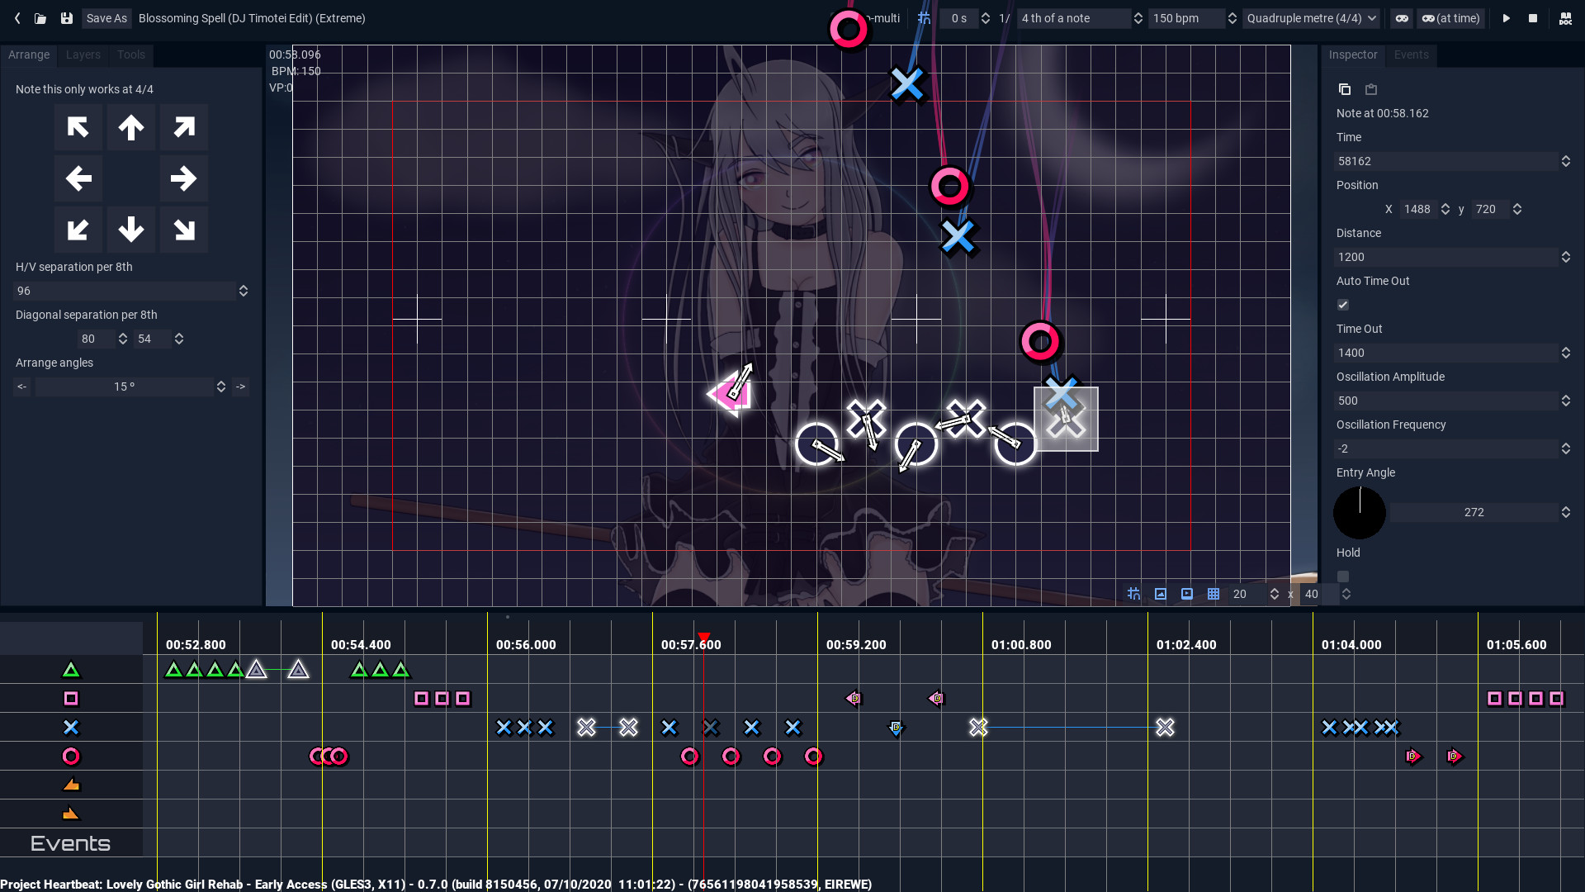Toggle the video display icon below the canvas
The height and width of the screenshot is (892, 1585).
[x=1187, y=594]
